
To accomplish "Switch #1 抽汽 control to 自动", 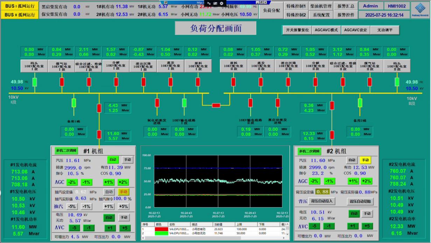I will tap(109, 192).
